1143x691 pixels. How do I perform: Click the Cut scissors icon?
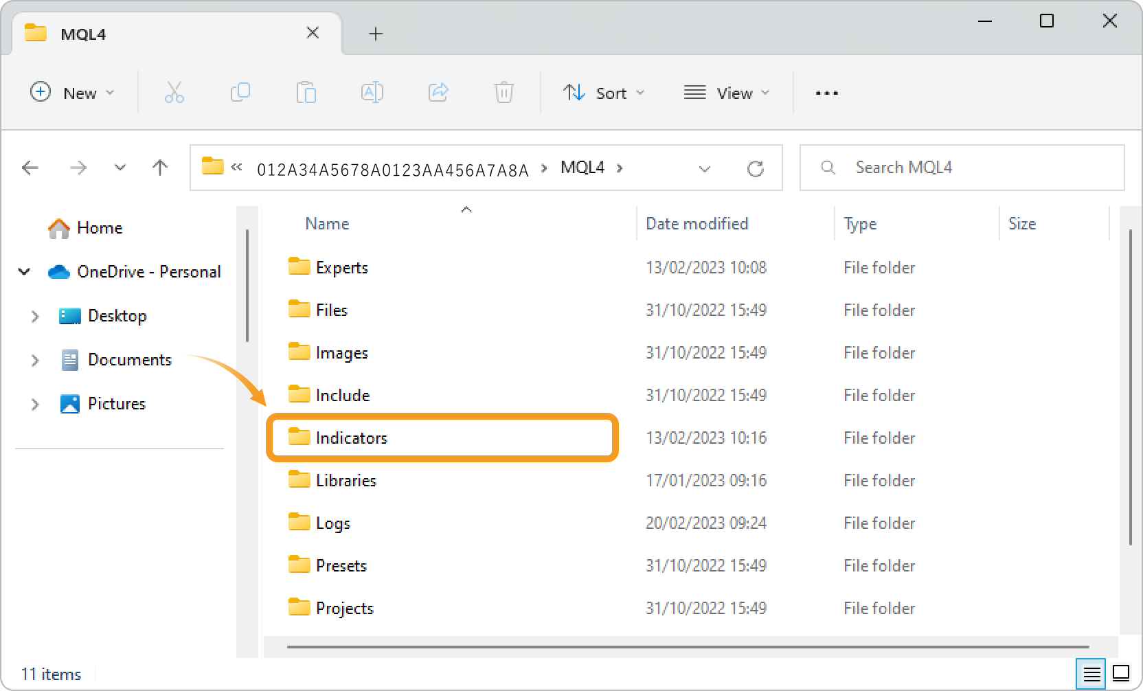tap(174, 92)
